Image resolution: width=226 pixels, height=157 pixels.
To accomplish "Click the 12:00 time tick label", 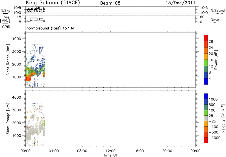I will (x=110, y=151).
